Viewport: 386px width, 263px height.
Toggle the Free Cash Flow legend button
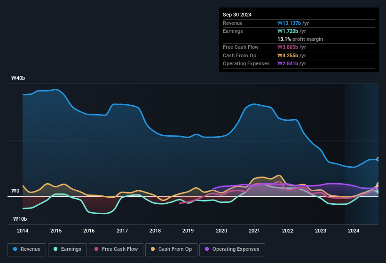pos(116,249)
